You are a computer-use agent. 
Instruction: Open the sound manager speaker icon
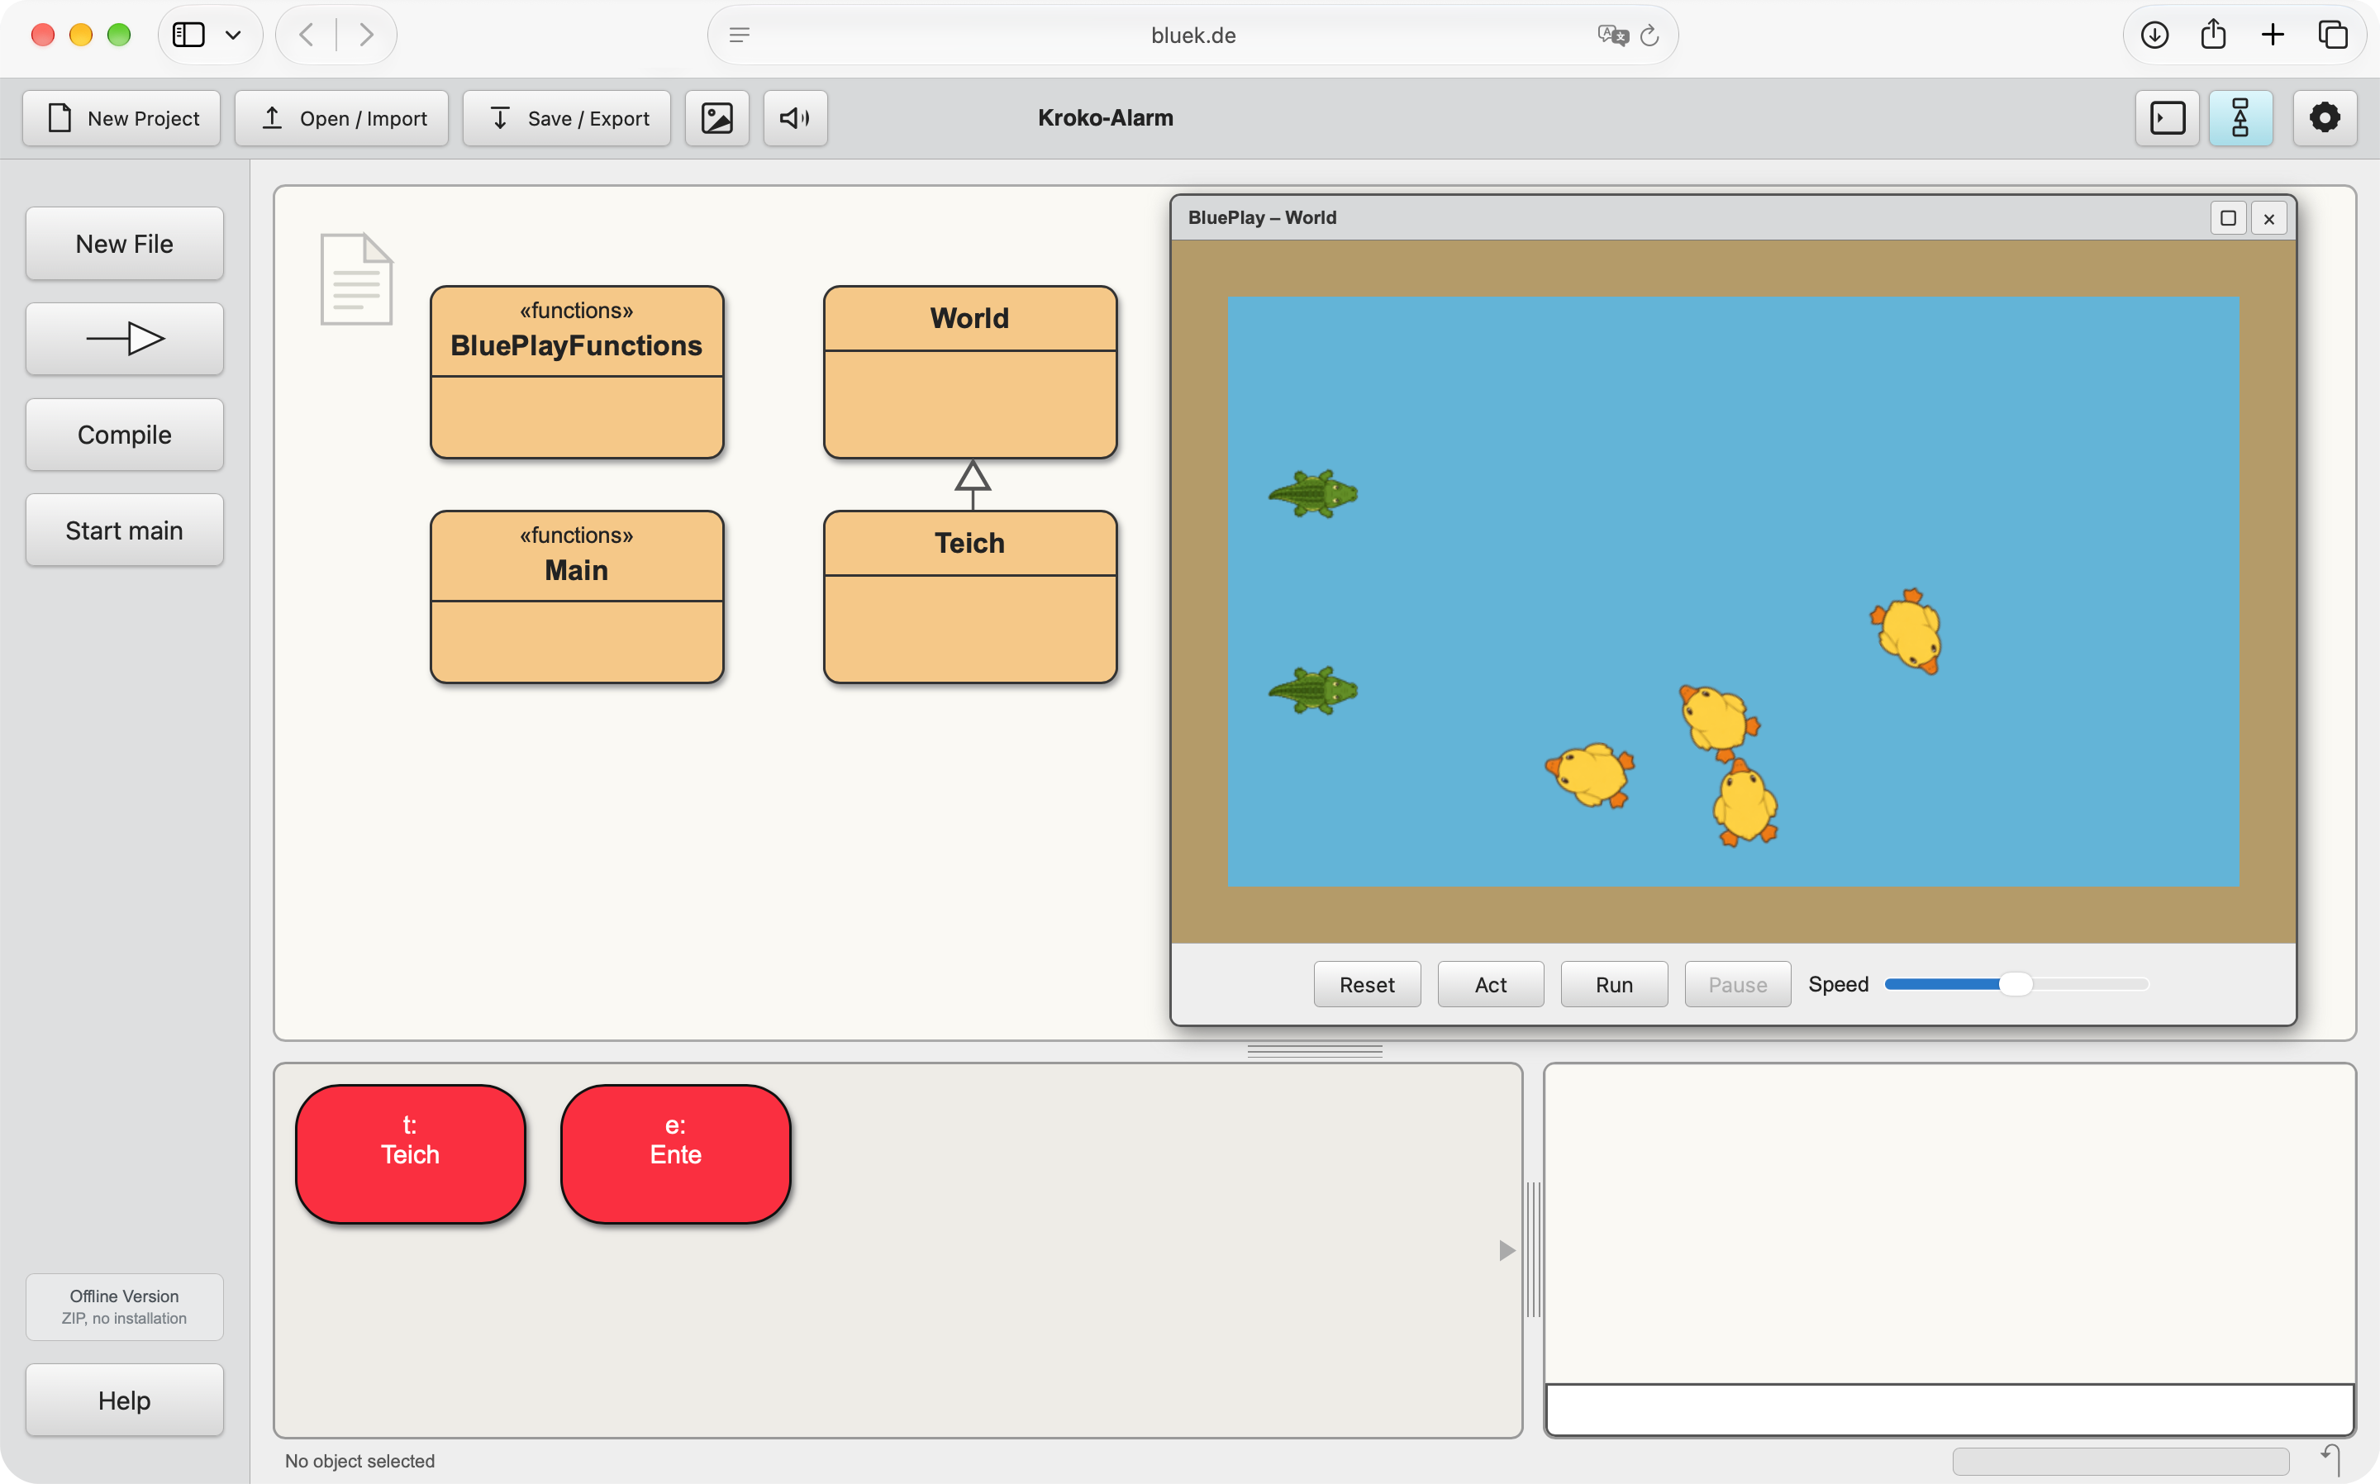point(795,118)
